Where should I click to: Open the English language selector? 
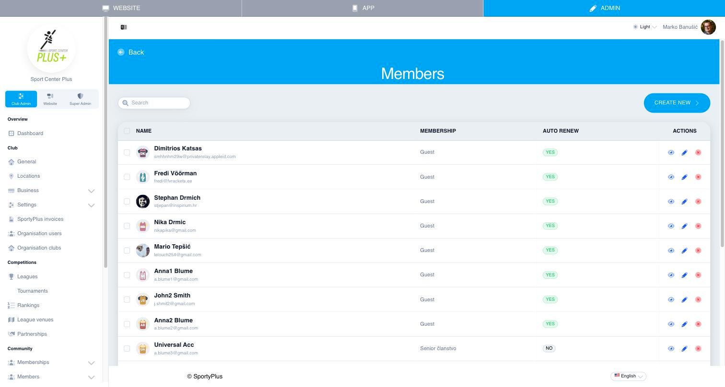(629, 376)
